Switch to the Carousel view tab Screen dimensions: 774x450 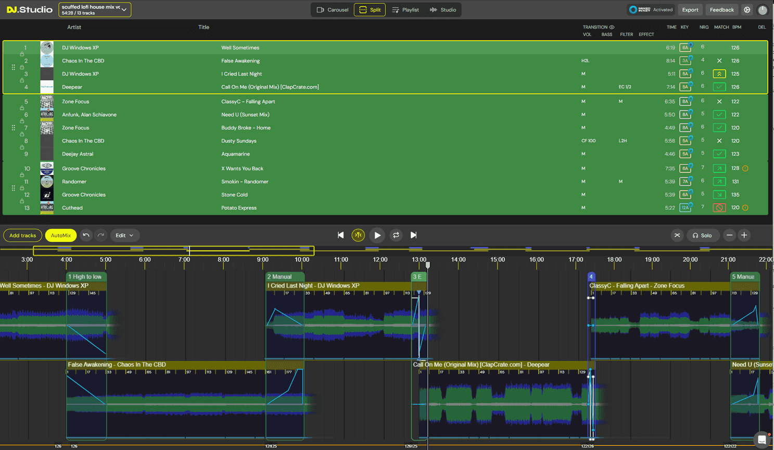pyautogui.click(x=333, y=10)
